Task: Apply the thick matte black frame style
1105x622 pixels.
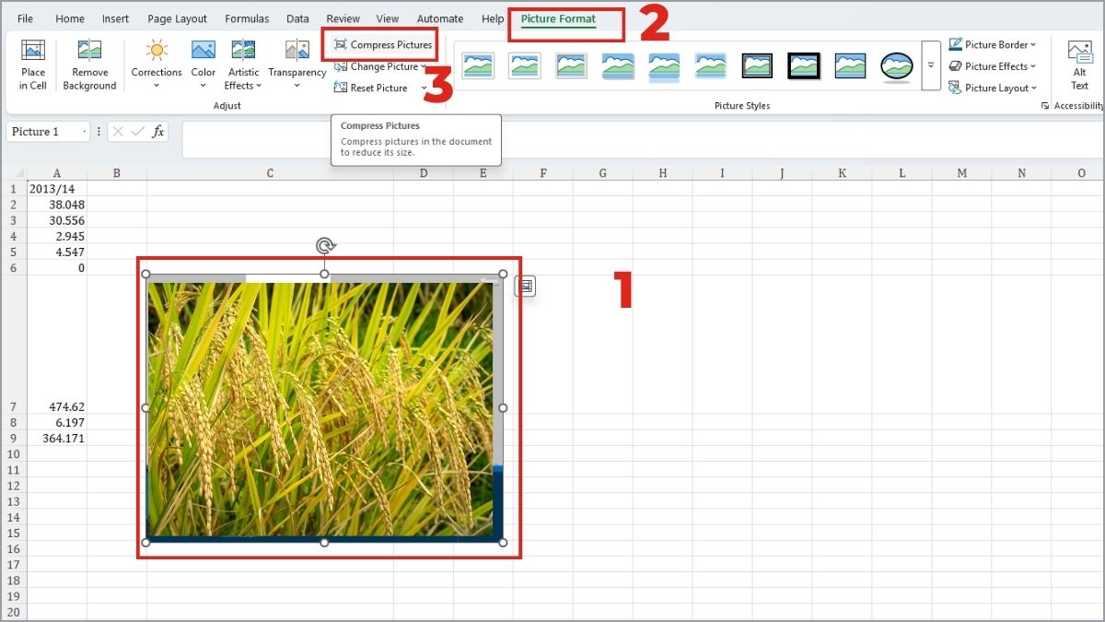Action: click(x=804, y=65)
